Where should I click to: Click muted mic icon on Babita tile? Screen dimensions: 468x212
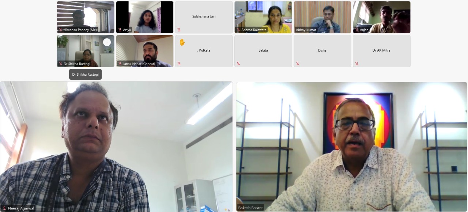(x=238, y=64)
